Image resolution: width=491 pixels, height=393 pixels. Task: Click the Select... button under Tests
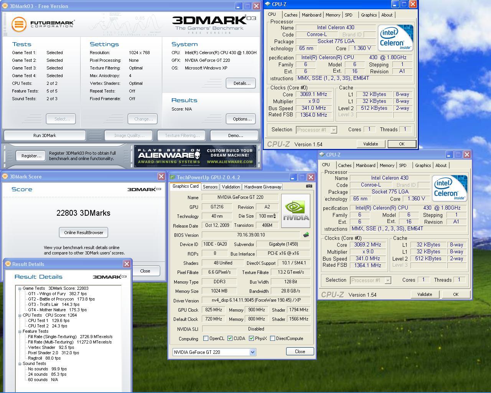[x=61, y=119]
